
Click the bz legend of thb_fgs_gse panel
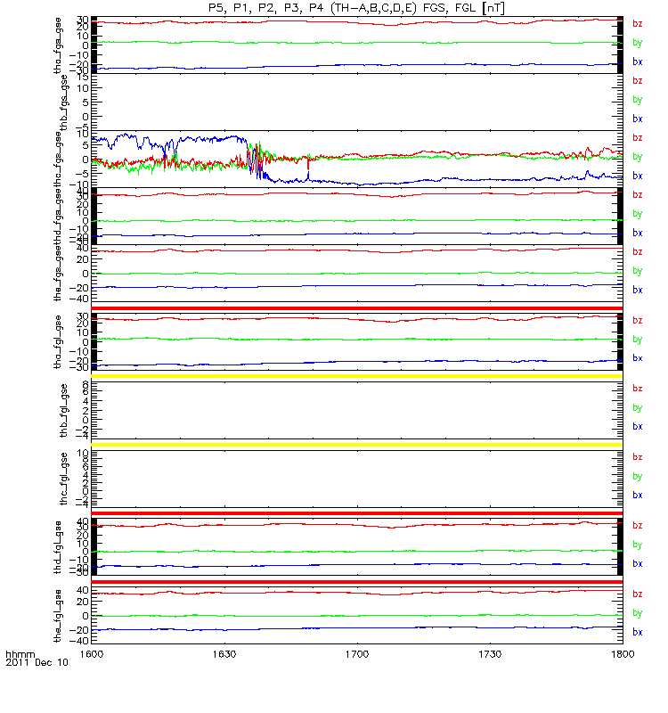coord(637,81)
